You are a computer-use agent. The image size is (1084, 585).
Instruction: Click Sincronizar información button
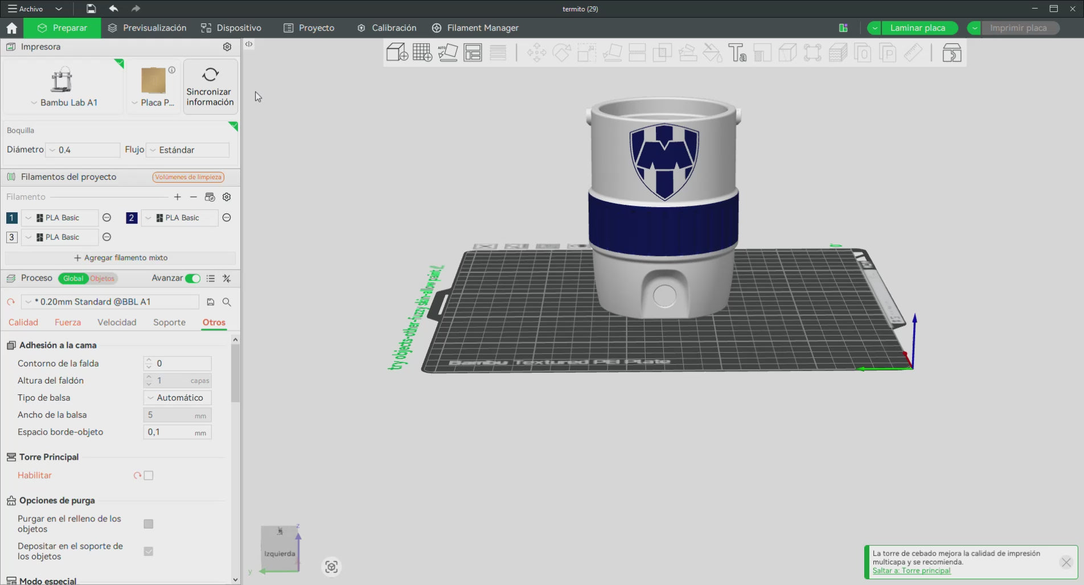click(x=210, y=86)
